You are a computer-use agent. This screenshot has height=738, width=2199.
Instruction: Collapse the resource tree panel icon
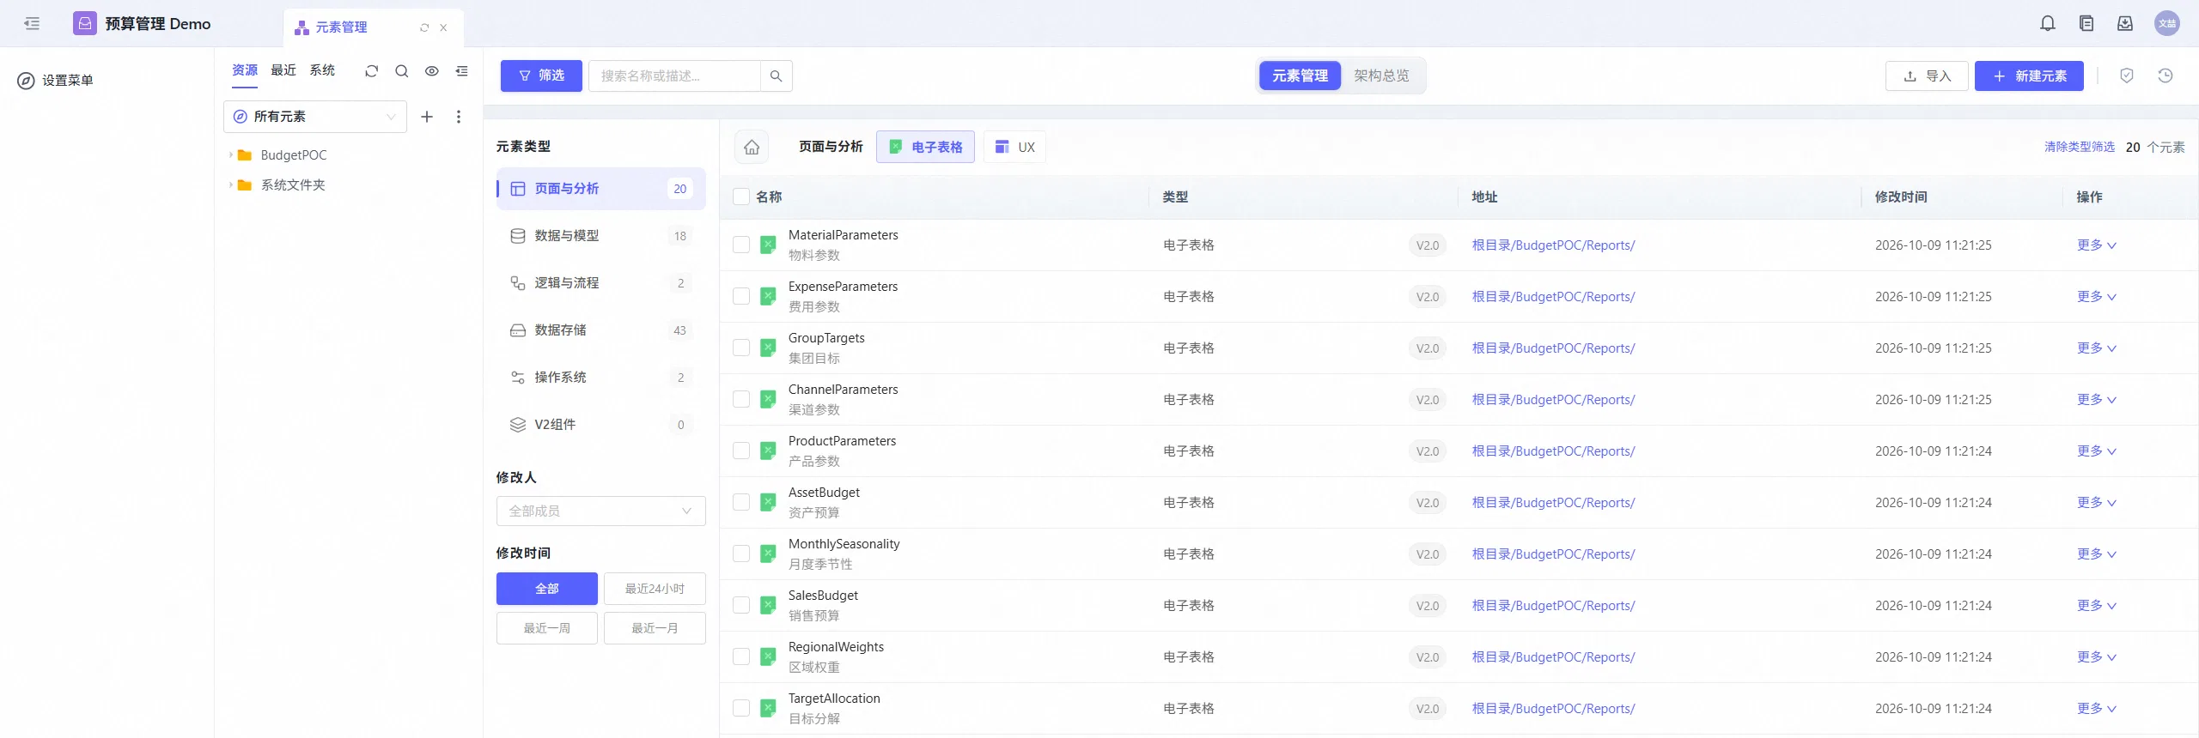coord(462,71)
